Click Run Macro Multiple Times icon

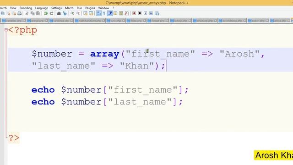click(x=151, y=13)
